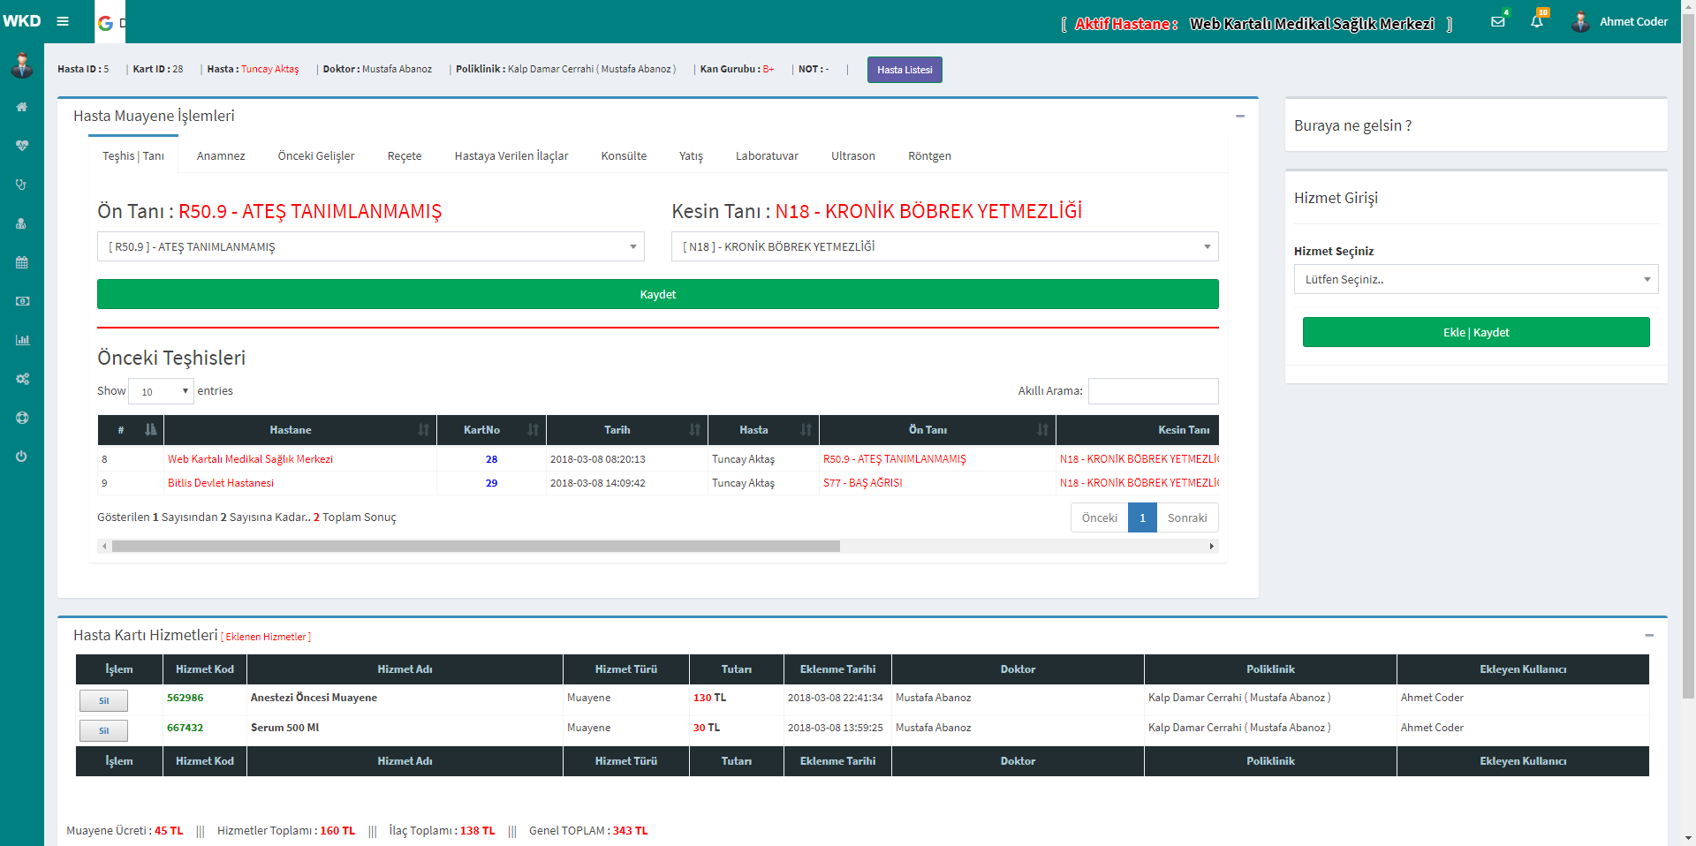Screen dimensions: 1696x846
Task: Switch to the Reçete tab
Action: pyautogui.click(x=405, y=156)
